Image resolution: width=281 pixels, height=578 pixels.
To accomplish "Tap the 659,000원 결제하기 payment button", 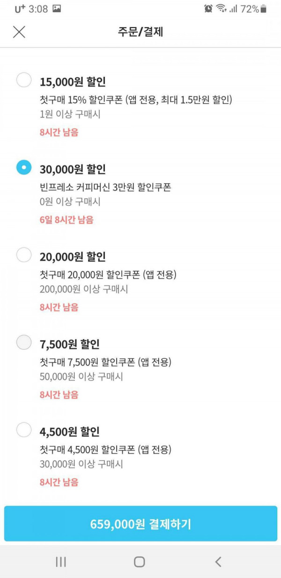I will point(140,524).
